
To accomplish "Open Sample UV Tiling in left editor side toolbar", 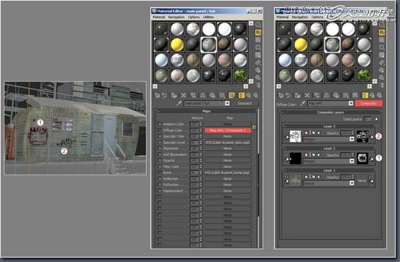I will click(x=258, y=47).
